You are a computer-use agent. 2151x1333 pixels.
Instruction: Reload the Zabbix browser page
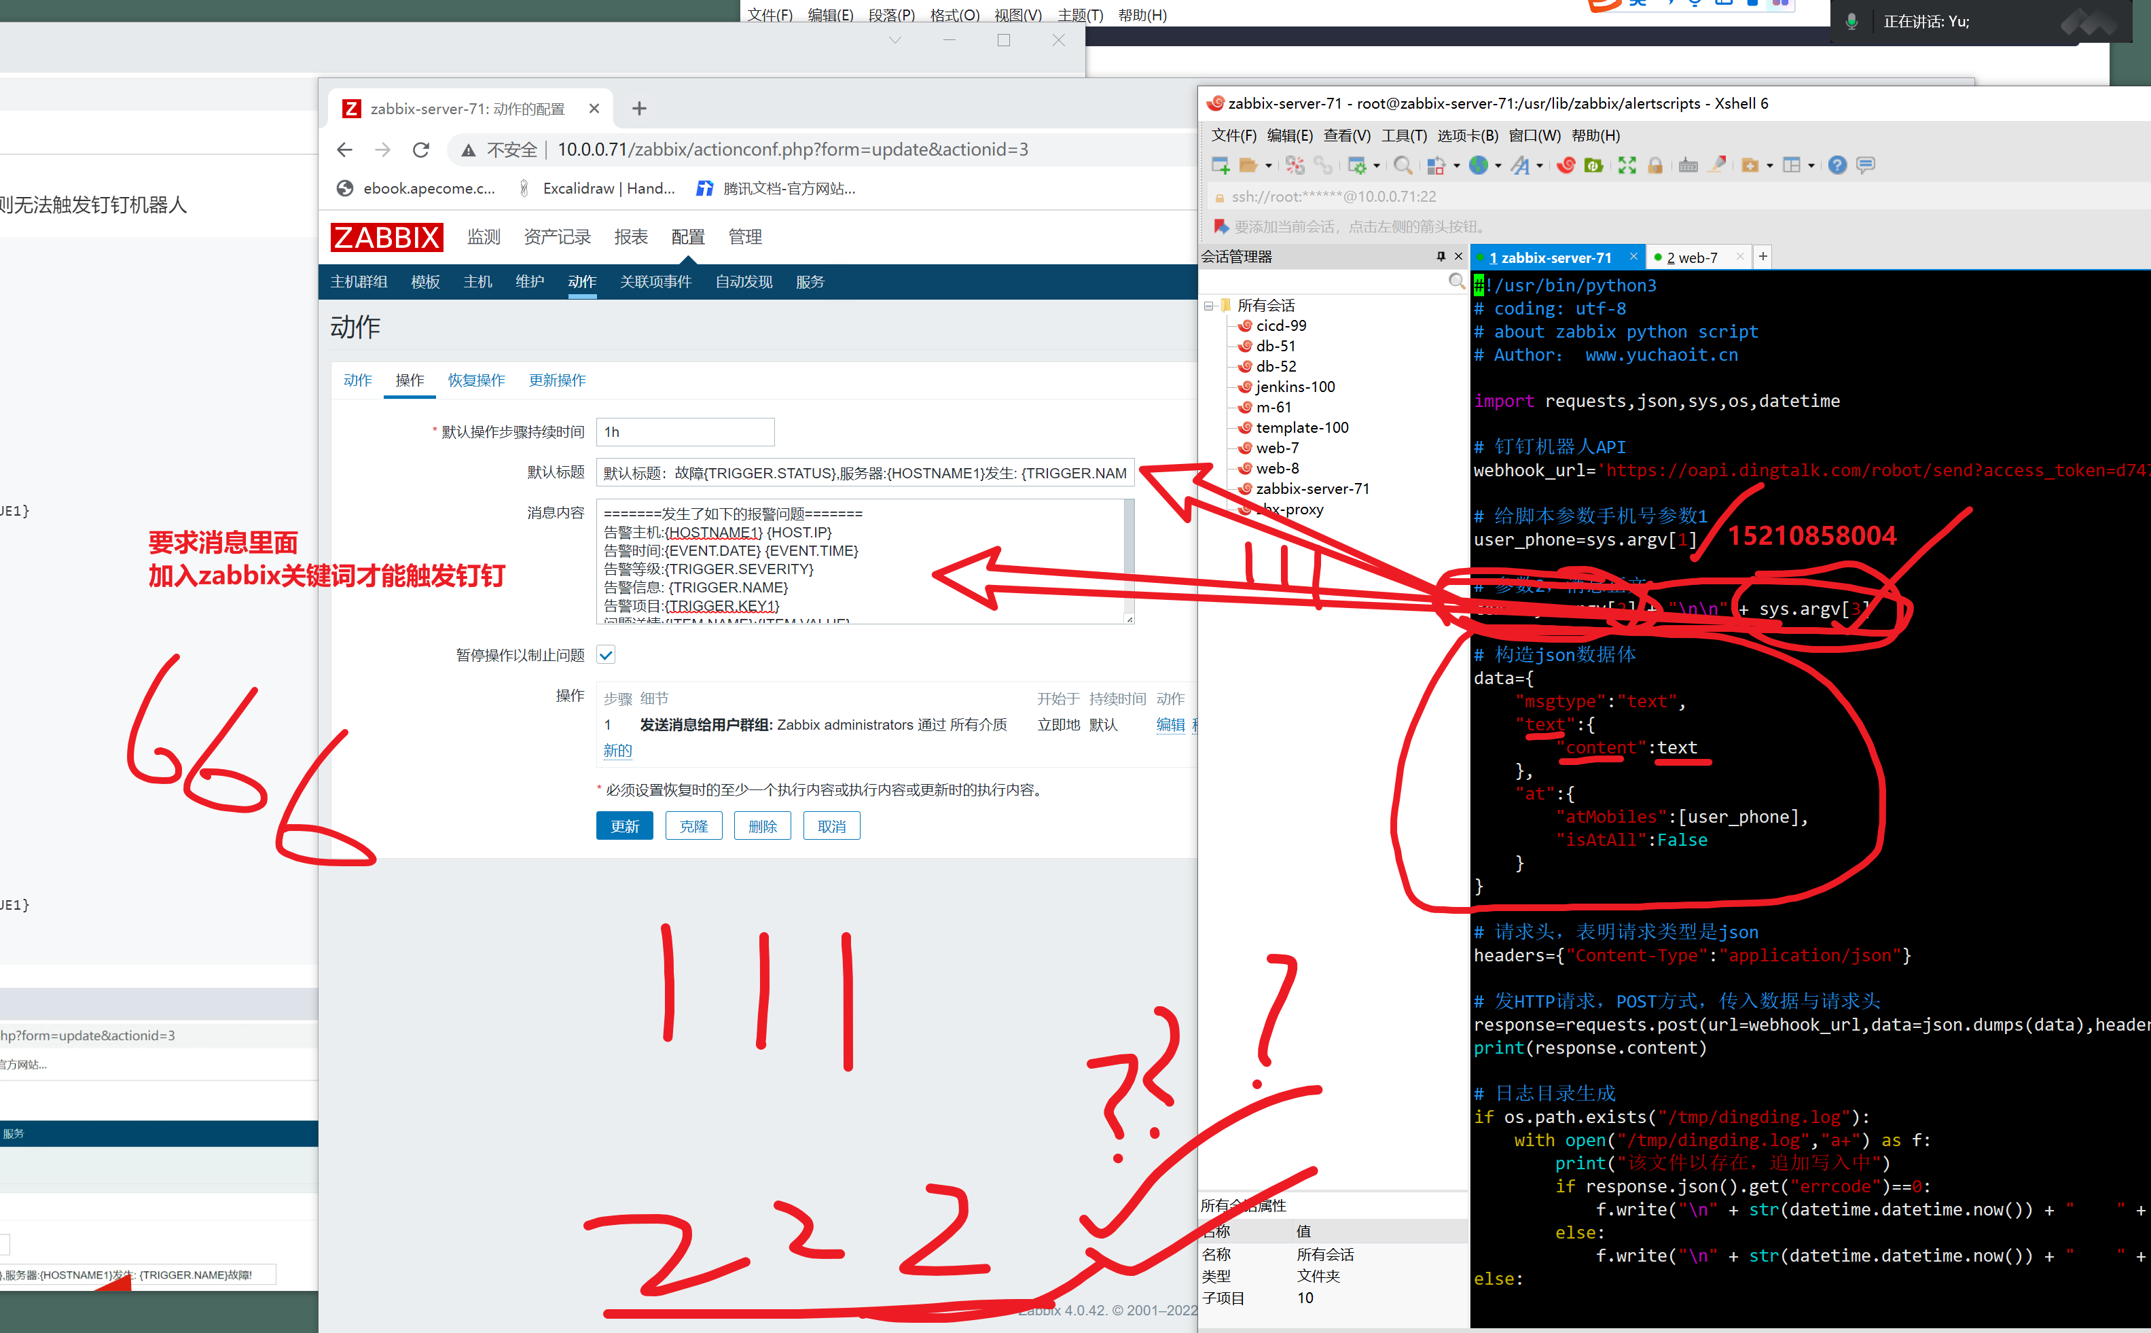tap(421, 150)
